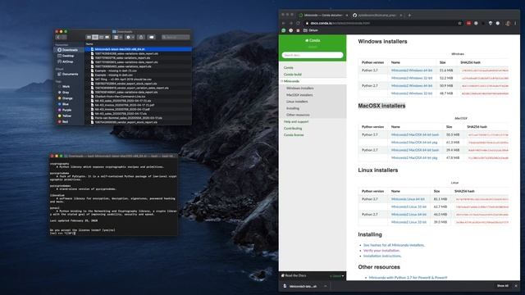Click Show All downloads button
This screenshot has height=295, width=525.
[502, 286]
